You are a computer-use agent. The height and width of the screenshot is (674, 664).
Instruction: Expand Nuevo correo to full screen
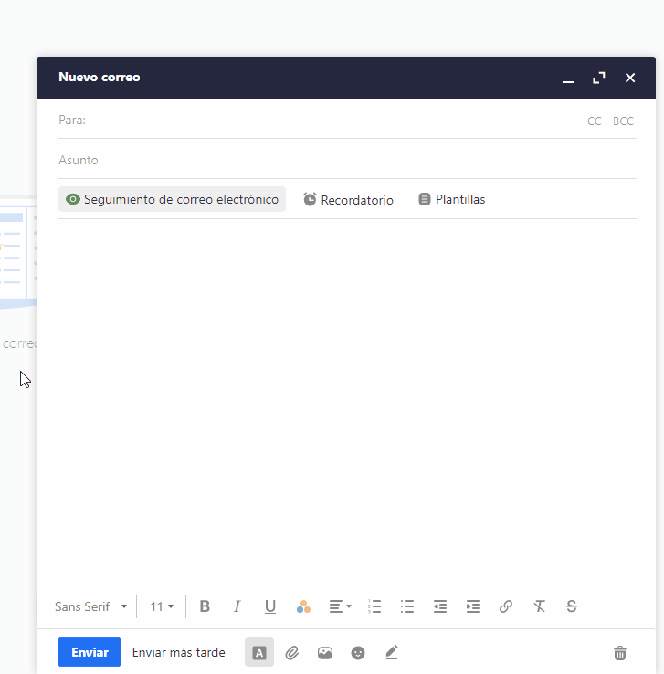click(x=599, y=78)
